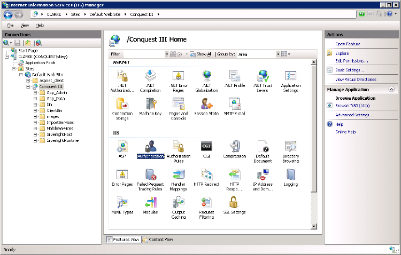Click the Save icon in Connections toolbar
This screenshot has width=401, height=255.
point(18,43)
